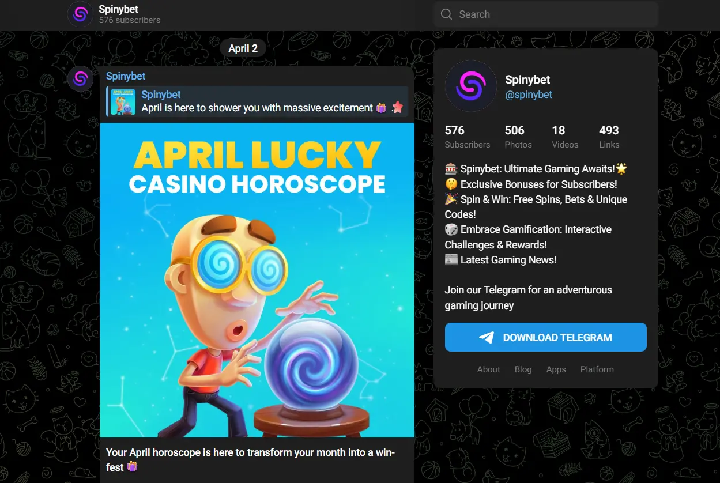Click the quoted Spinybet name in the reply
The height and width of the screenshot is (483, 720).
point(161,95)
